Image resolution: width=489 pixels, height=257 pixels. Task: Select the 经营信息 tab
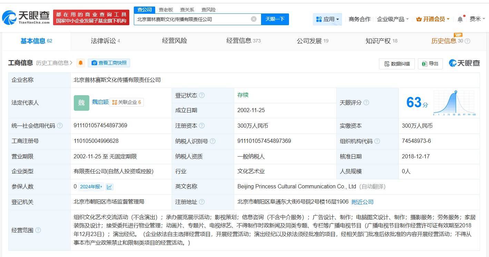pos(243,41)
